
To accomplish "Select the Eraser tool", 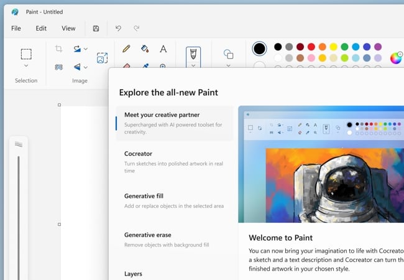I will (x=126, y=65).
